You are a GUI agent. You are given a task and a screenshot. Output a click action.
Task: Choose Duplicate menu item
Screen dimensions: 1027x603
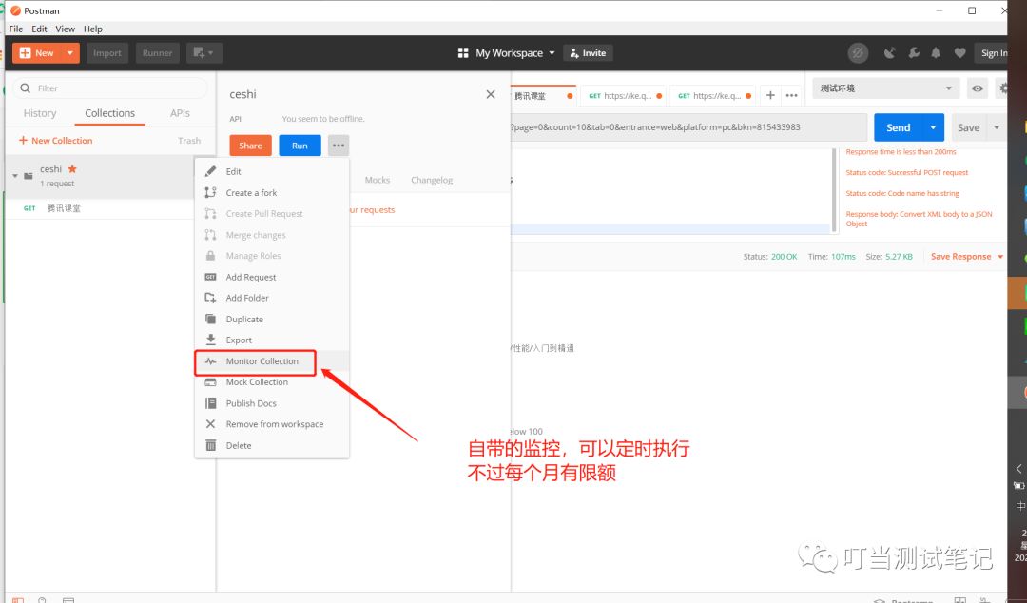tap(272, 320)
